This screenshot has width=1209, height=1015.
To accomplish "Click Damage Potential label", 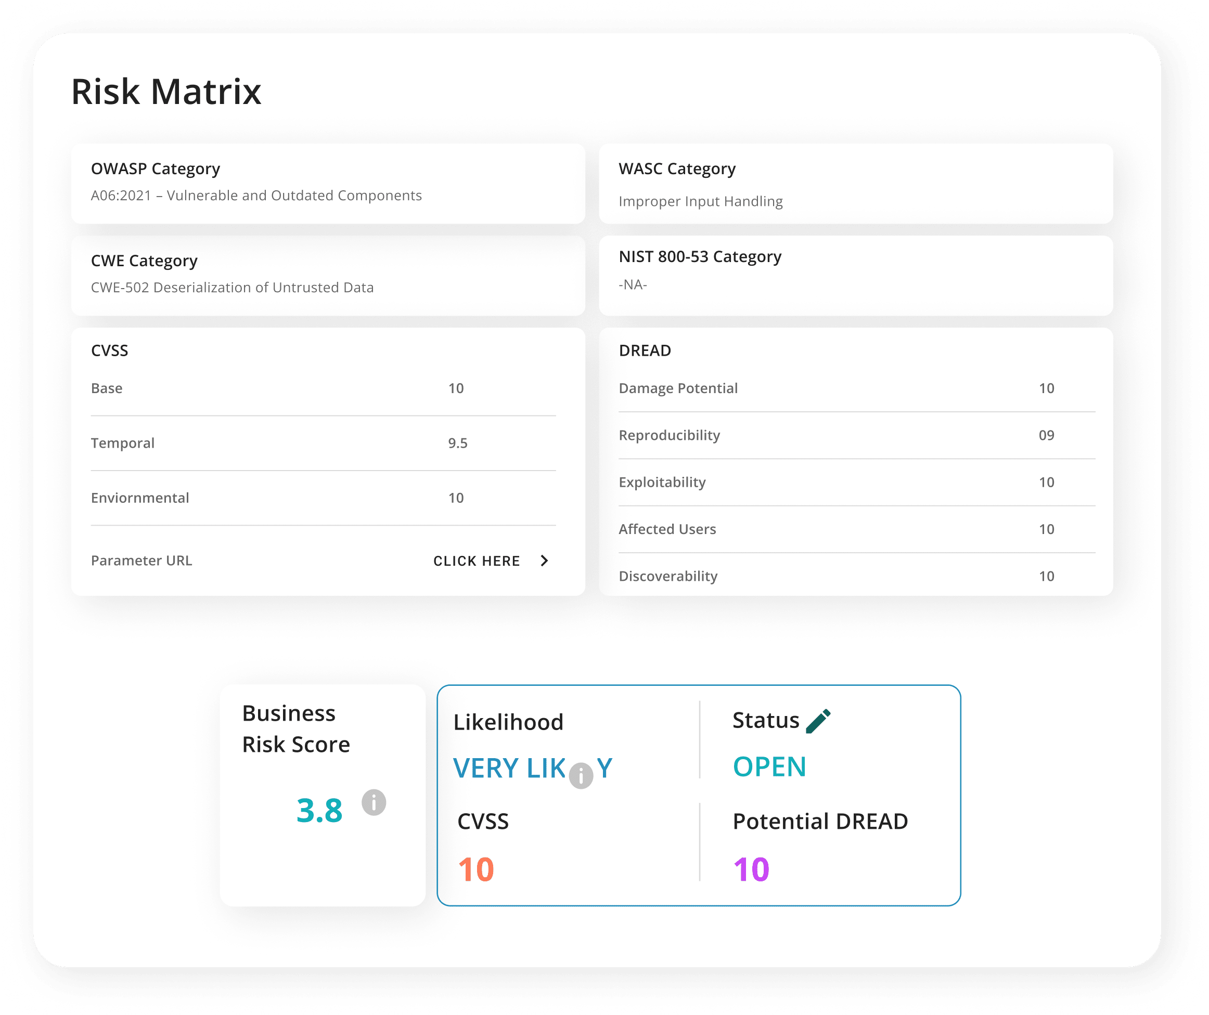I will point(678,388).
